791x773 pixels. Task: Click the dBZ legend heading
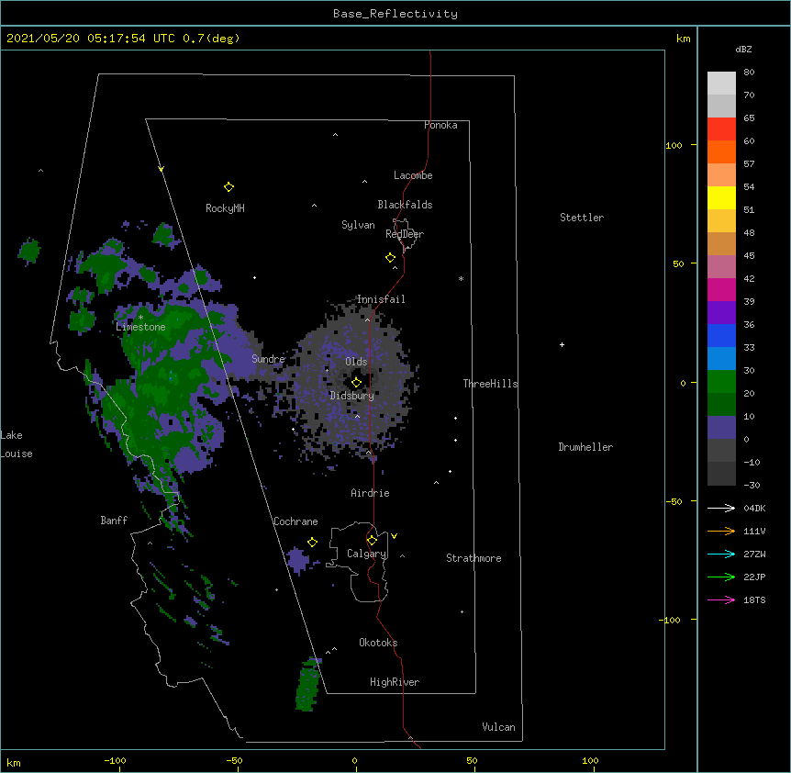[743, 49]
